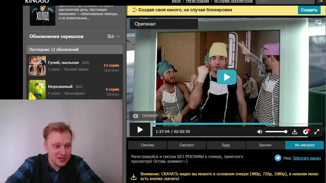The height and width of the screenshot is (183, 326).
Task: Click the Гуляй, шальная poster thumbnail
Action: (37, 66)
